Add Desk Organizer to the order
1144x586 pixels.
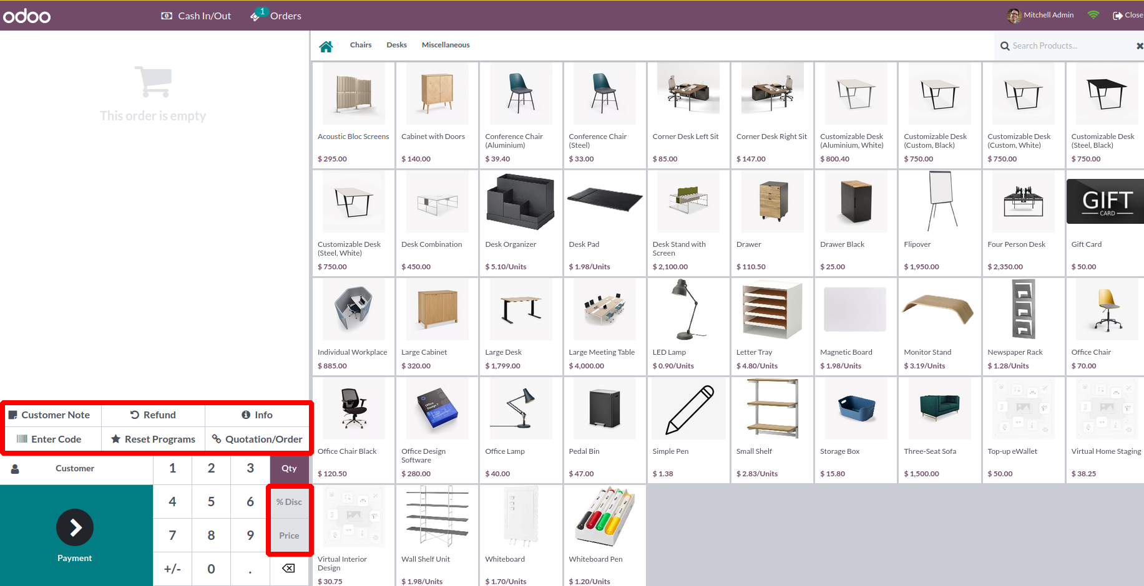click(521, 223)
